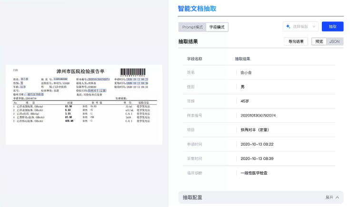
Task: Select 申请时间 value 2020-10-13 08:22
Action: pyautogui.click(x=257, y=144)
